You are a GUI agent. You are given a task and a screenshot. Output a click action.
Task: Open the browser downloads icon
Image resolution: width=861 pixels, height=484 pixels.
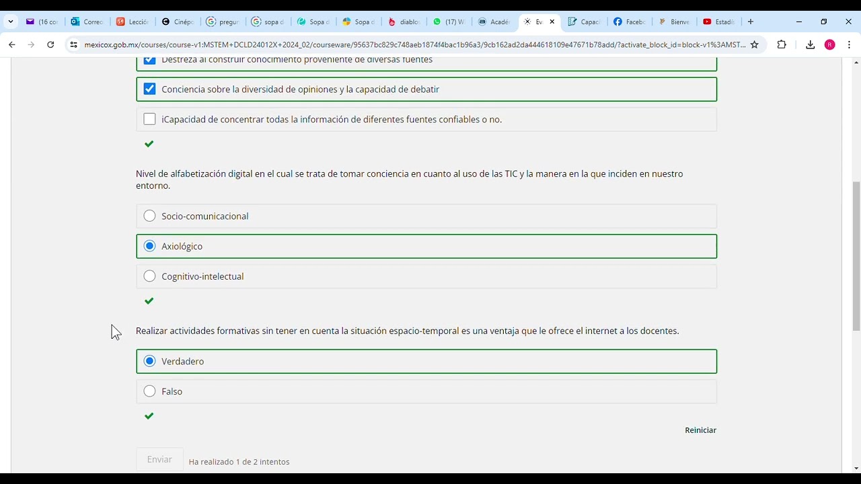click(x=810, y=45)
